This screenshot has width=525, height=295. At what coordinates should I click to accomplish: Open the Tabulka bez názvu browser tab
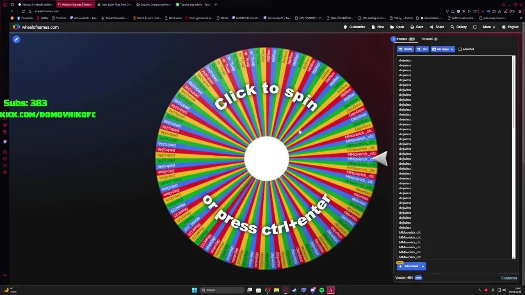tap(193, 5)
